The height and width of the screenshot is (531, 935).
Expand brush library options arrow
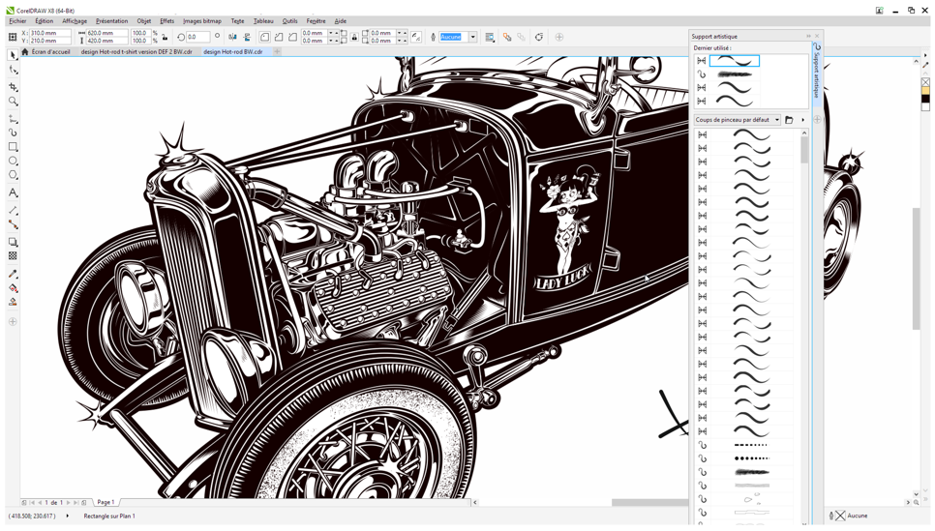[802, 120]
